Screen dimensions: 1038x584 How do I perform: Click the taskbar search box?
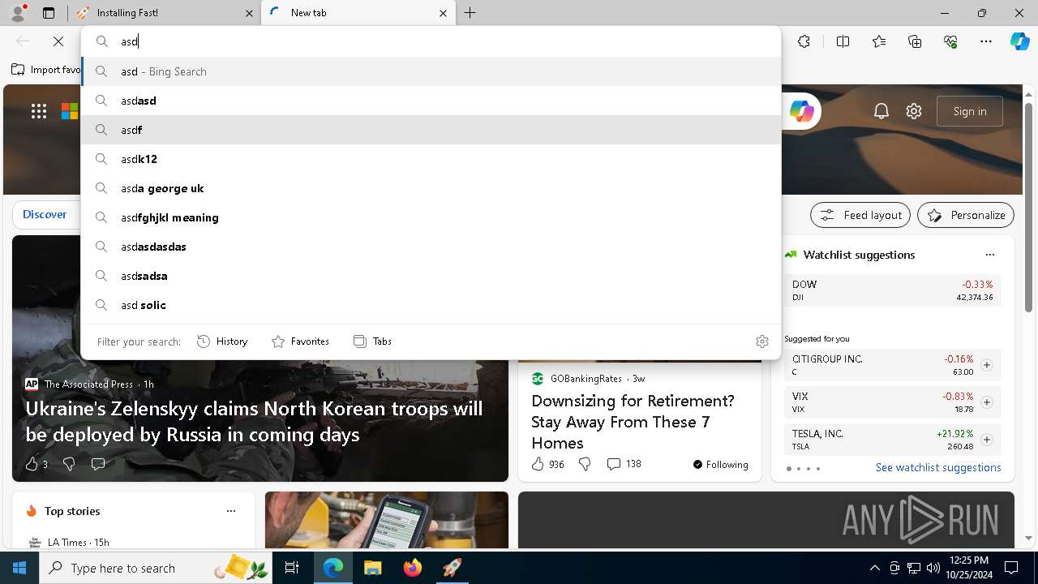pyautogui.click(x=154, y=568)
